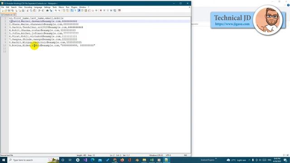Click the Swapna Shinde row

click(x=43, y=39)
